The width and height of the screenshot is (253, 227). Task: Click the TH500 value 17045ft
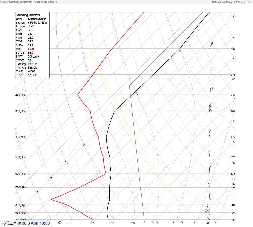tap(32, 75)
